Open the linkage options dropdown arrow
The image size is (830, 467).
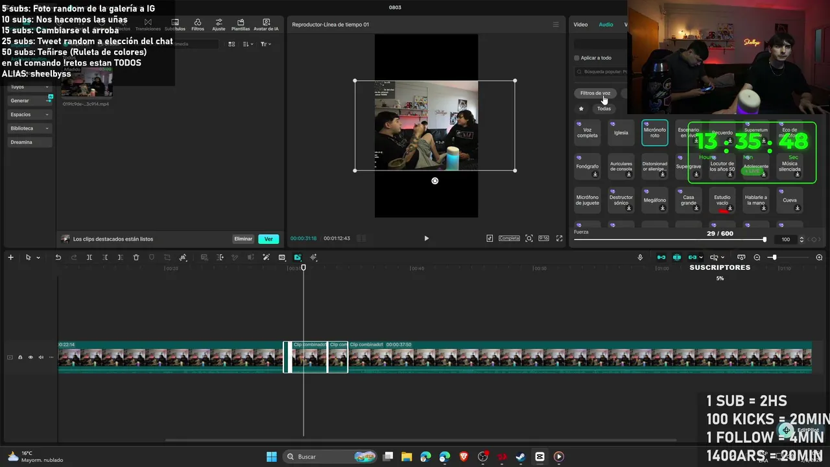point(701,257)
